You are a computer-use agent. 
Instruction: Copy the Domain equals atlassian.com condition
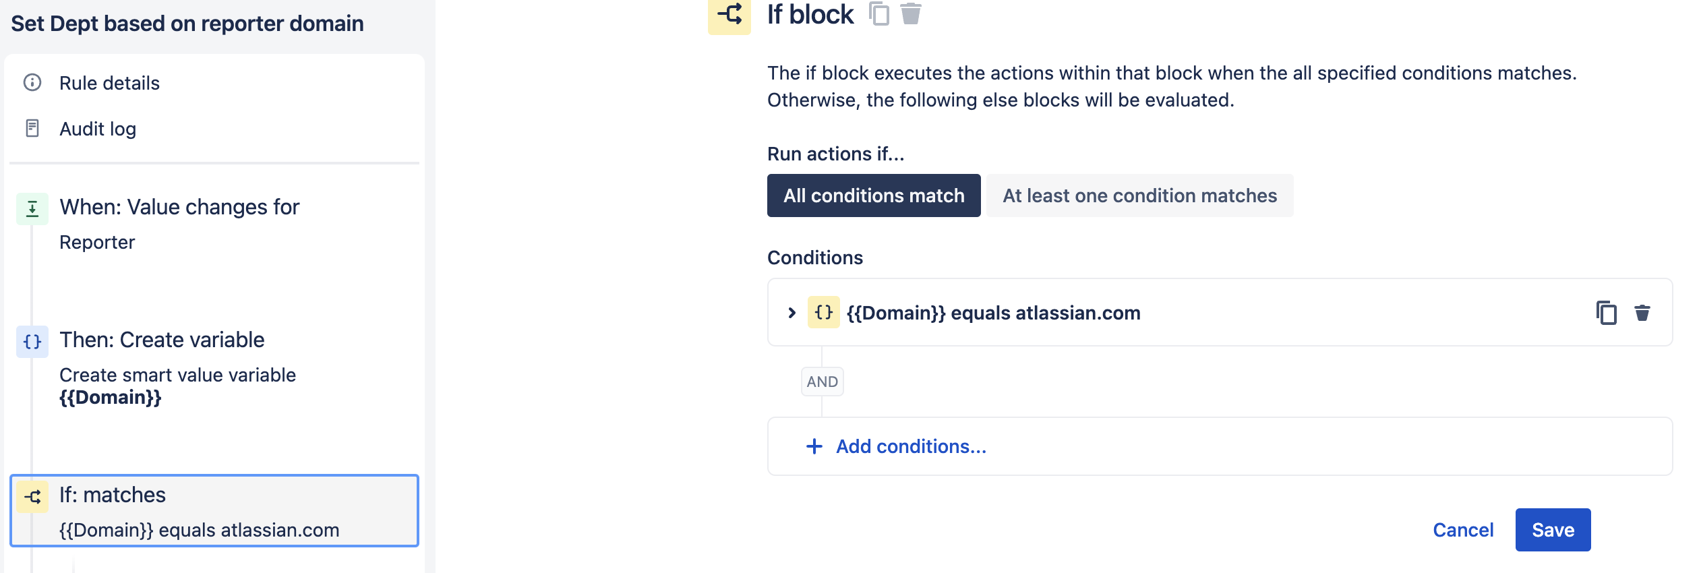tap(1607, 313)
